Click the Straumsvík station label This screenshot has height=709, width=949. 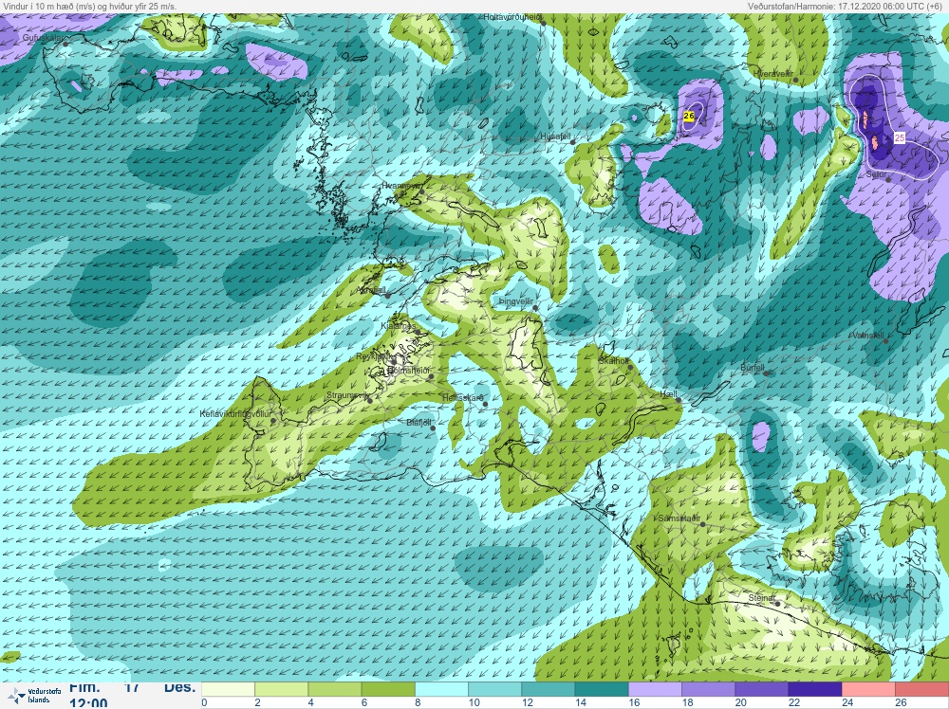coord(348,395)
